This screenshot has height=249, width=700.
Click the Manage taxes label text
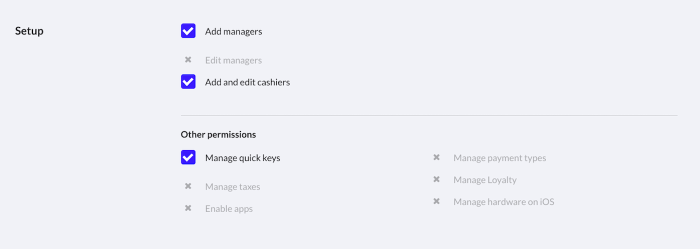[232, 187]
